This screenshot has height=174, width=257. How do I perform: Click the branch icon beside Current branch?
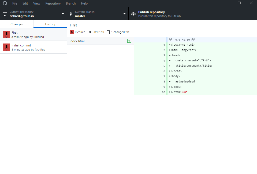pos(70,14)
